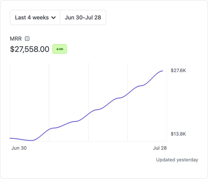Open the Jun 30-Jul 28 date range picker
The height and width of the screenshot is (179, 208).
83,17
